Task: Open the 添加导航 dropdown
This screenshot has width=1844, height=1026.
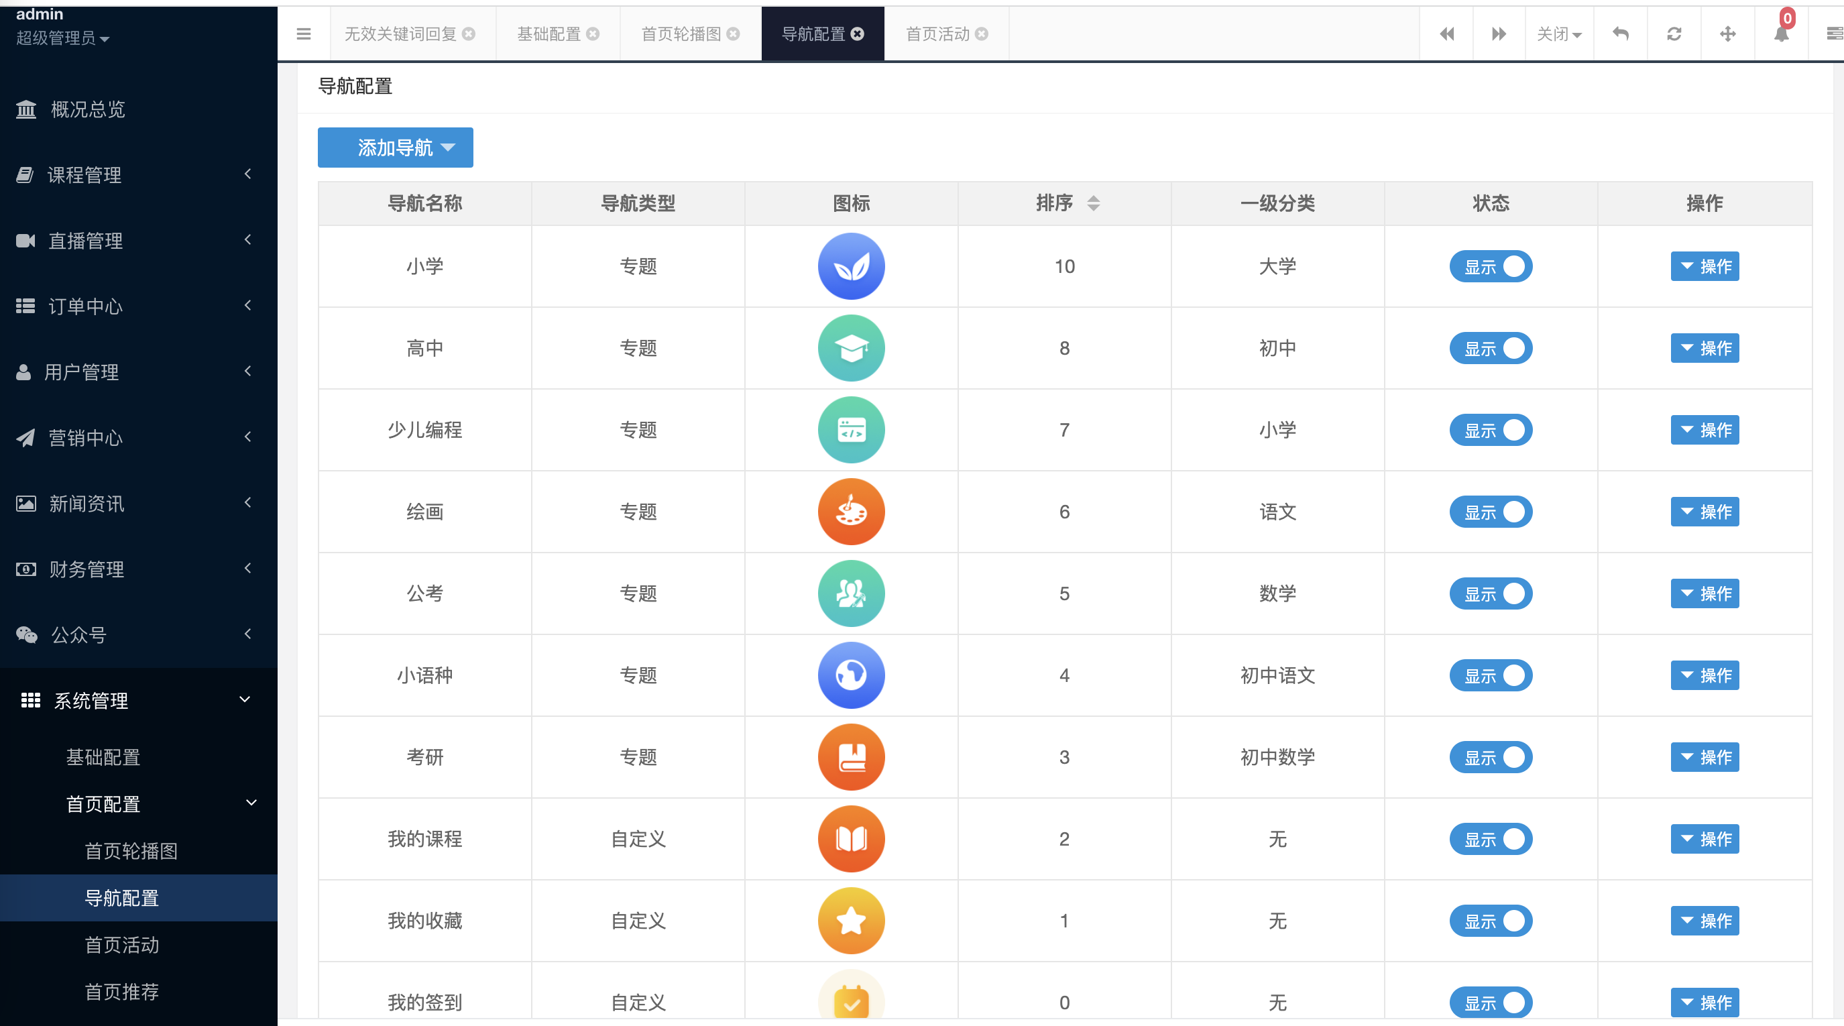Action: pyautogui.click(x=395, y=148)
